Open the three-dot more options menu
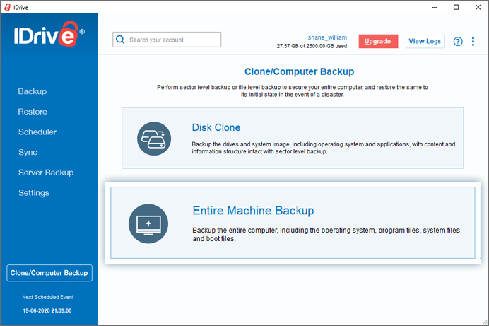 pos(473,42)
